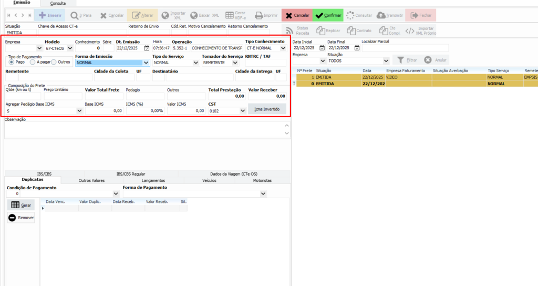Click the Gerar MDF-e icon
Image resolution: width=538 pixels, height=286 pixels.
pyautogui.click(x=230, y=15)
